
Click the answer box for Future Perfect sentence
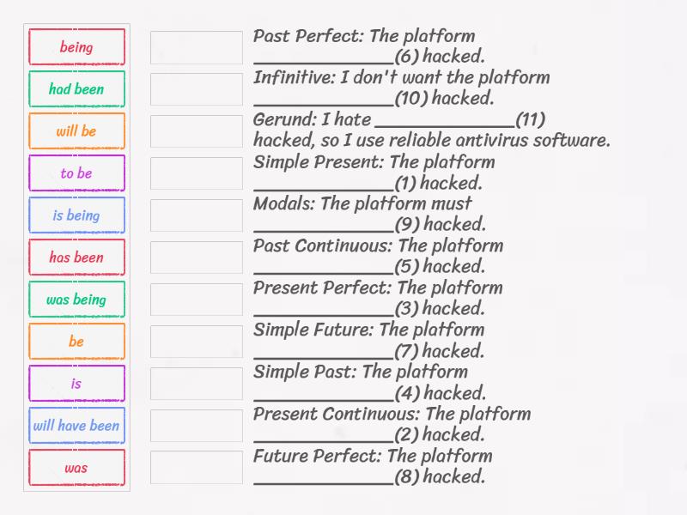196,467
